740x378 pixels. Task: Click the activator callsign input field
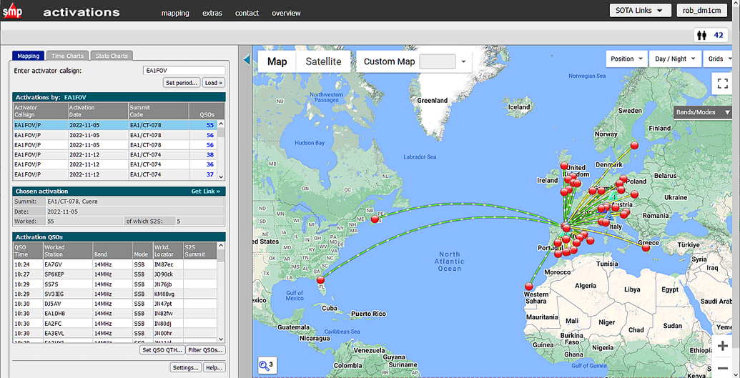184,71
